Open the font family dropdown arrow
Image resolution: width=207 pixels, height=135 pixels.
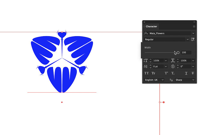click(x=193, y=33)
